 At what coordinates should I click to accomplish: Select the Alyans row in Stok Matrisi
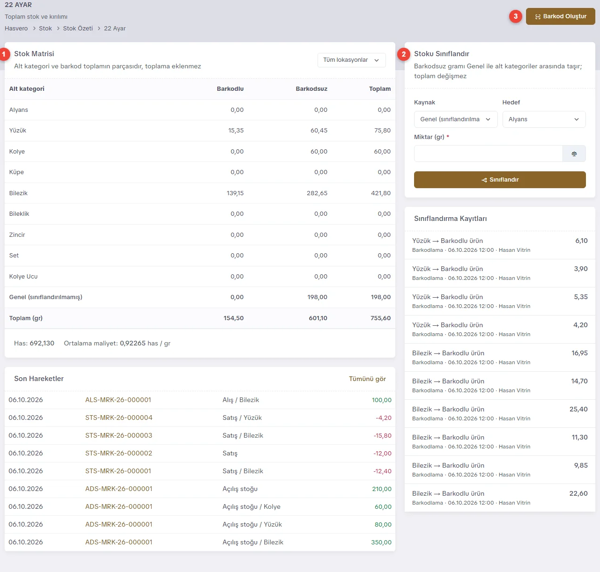tap(200, 110)
